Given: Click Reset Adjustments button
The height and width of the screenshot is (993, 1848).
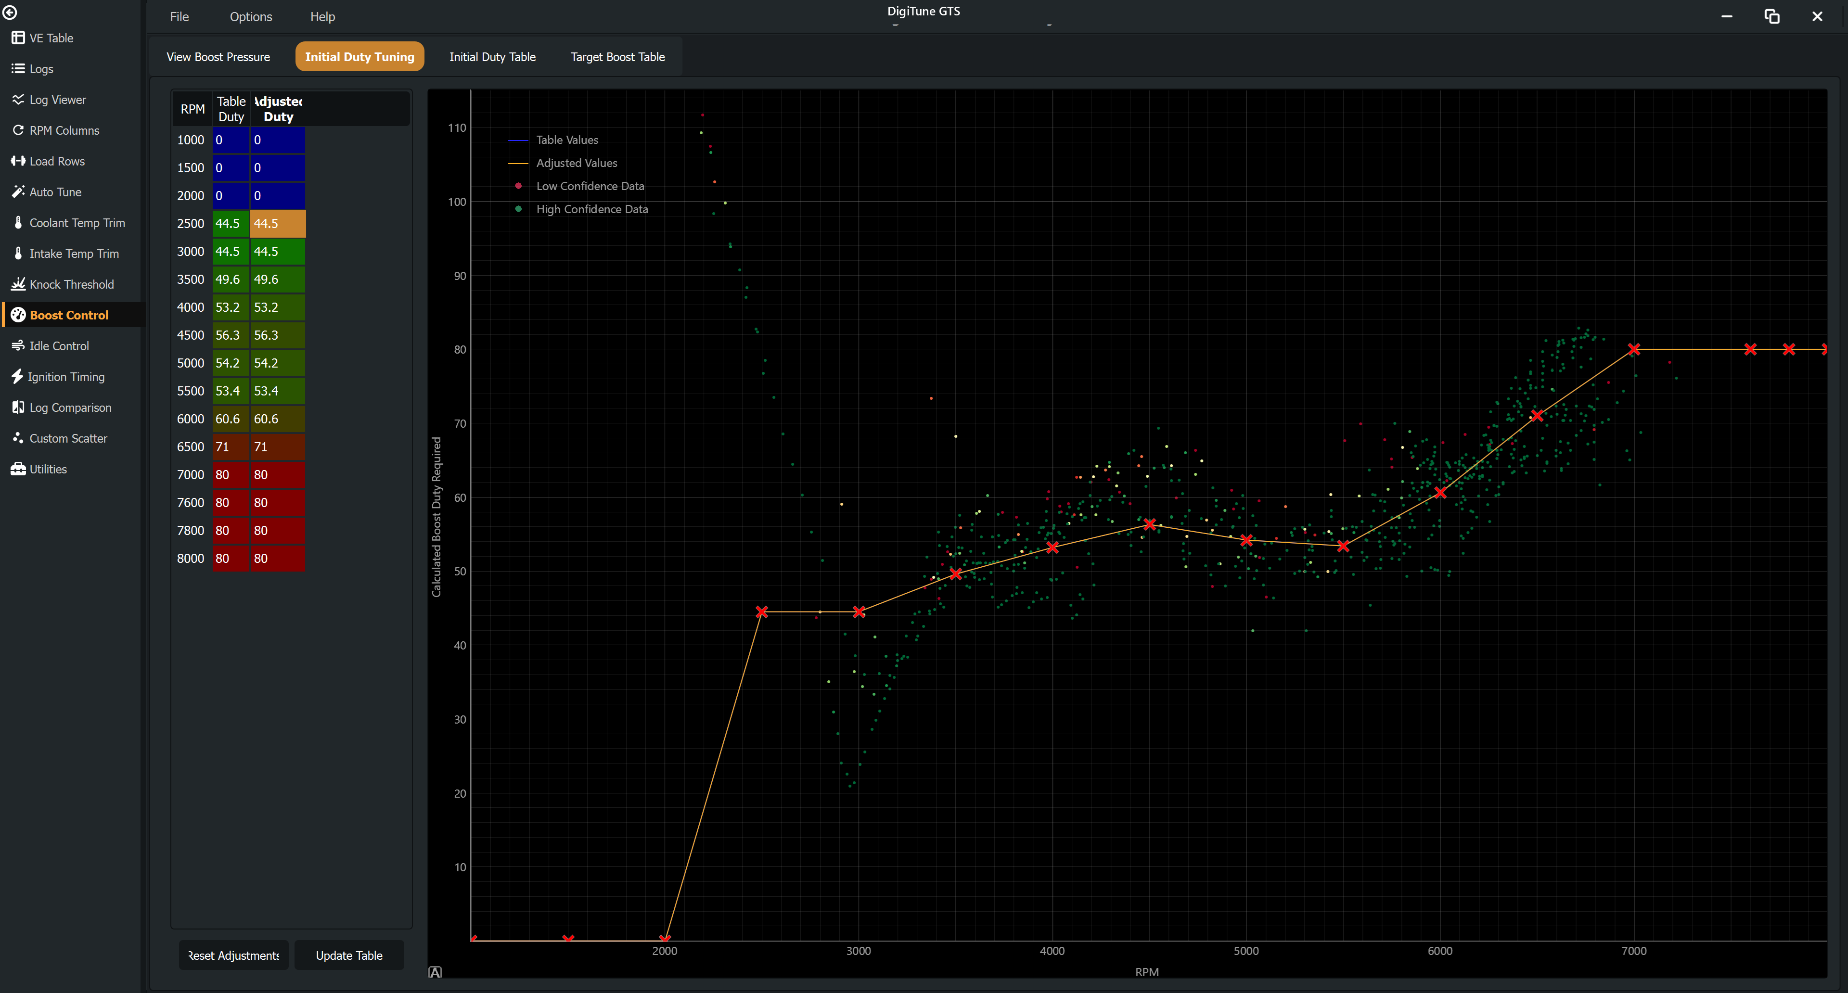Looking at the screenshot, I should 234,955.
